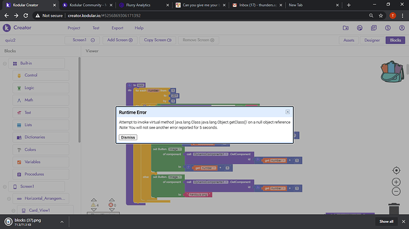
Task: Open the Procedures blocks drawer
Action: click(x=41, y=174)
